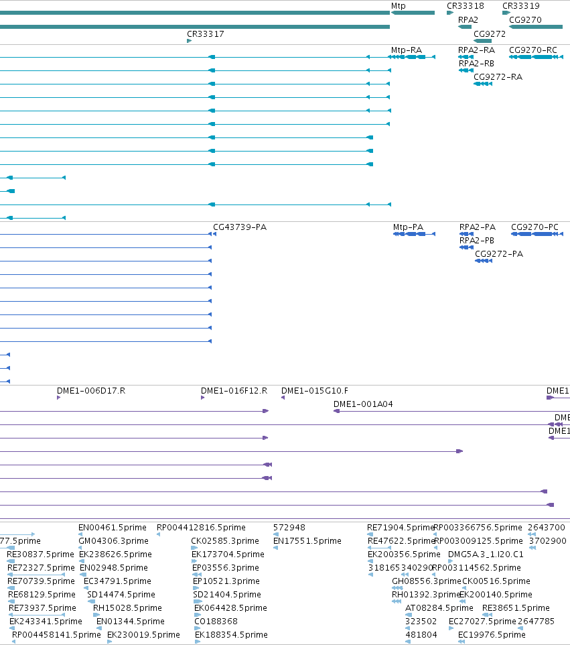The height and width of the screenshot is (645, 570).
Task: Select clone end DME1-016F12.R
Action: [234, 391]
